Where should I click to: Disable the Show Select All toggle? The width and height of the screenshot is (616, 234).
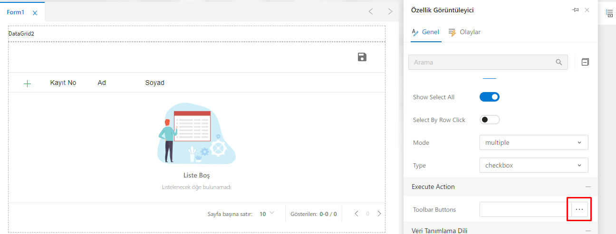click(x=490, y=97)
